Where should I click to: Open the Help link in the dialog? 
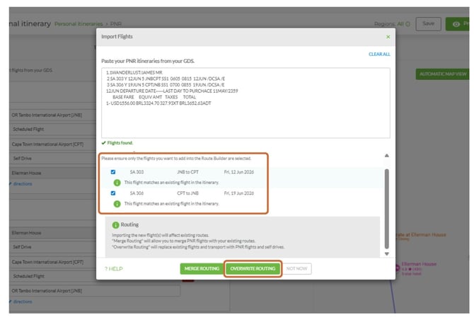click(x=114, y=269)
